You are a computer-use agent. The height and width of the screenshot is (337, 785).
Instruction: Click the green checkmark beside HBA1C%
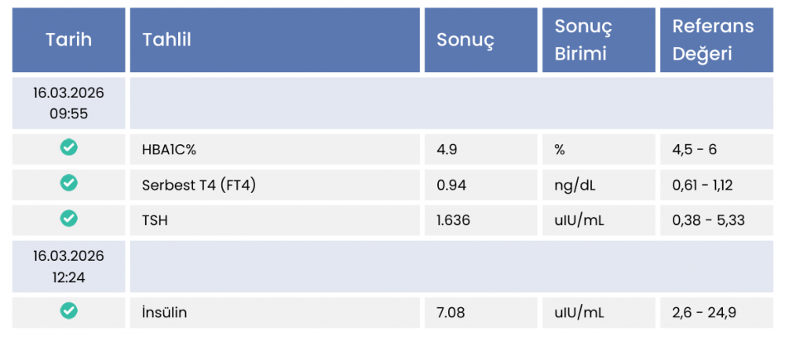point(69,147)
